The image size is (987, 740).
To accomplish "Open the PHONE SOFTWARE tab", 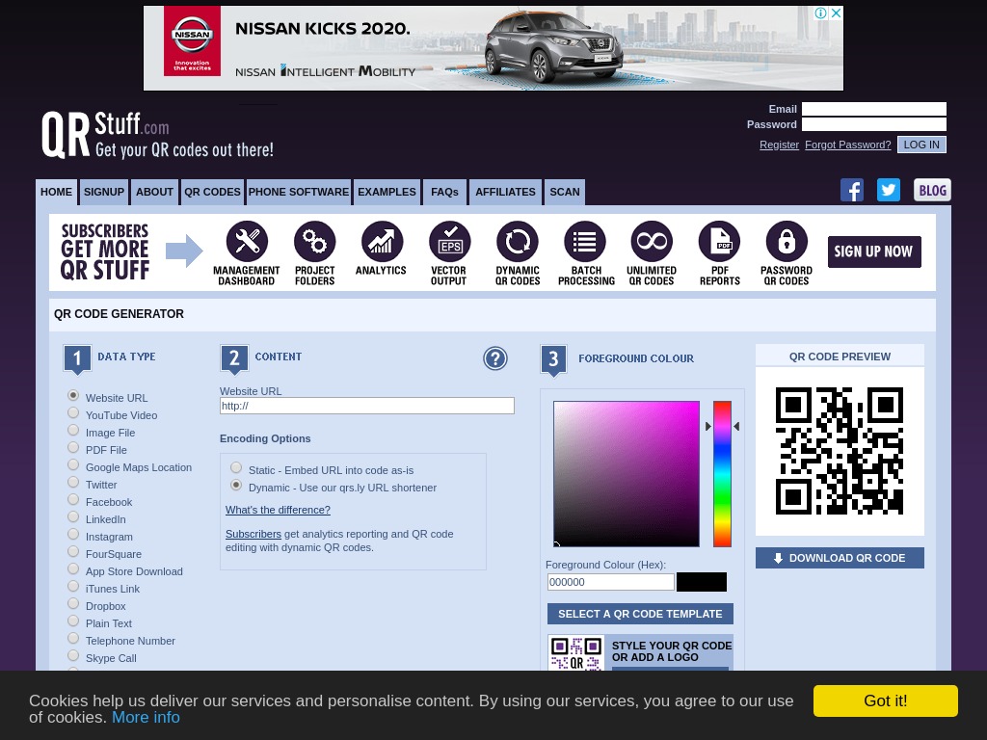I will [x=299, y=192].
